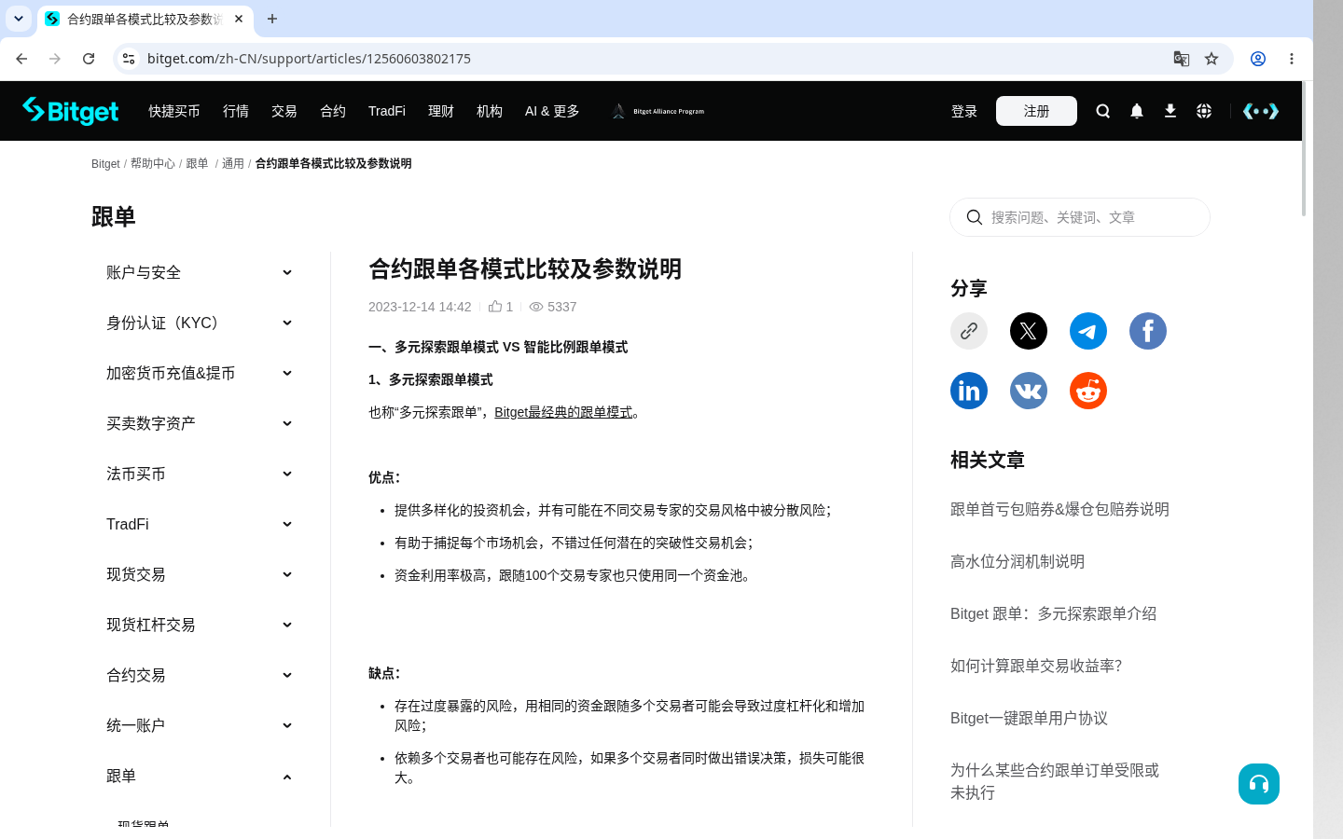Share article on X (Twitter)
The image size is (1343, 839).
click(x=1029, y=331)
